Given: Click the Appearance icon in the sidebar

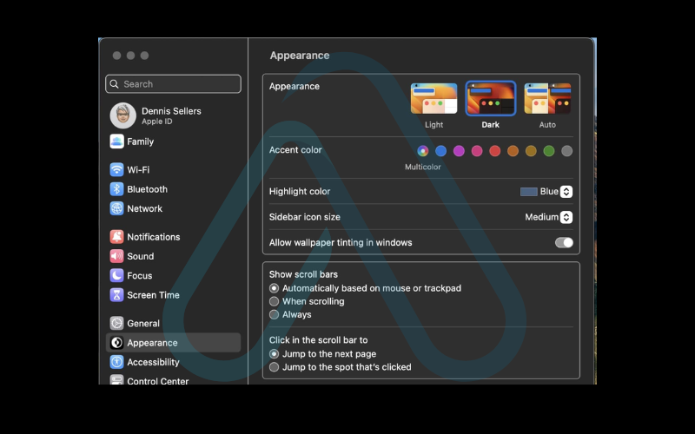Looking at the screenshot, I should click(x=116, y=343).
